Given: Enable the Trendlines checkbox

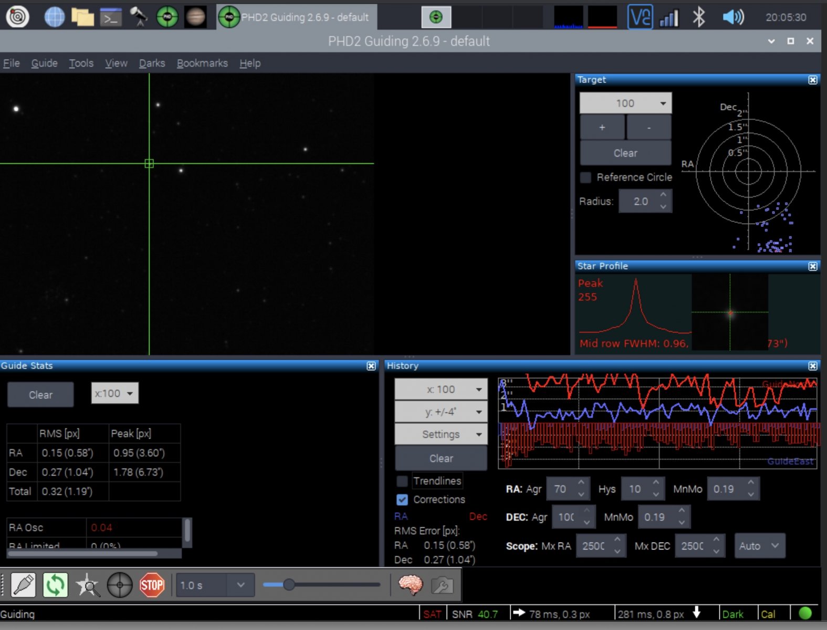Looking at the screenshot, I should (402, 481).
